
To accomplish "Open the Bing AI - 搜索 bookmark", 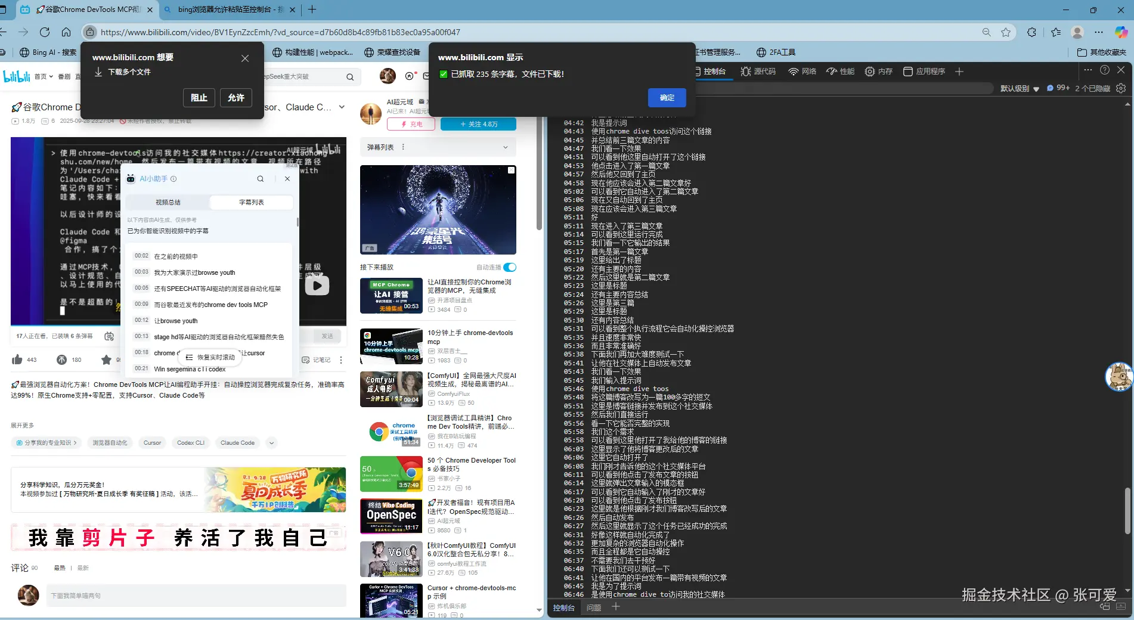I will tap(48, 52).
